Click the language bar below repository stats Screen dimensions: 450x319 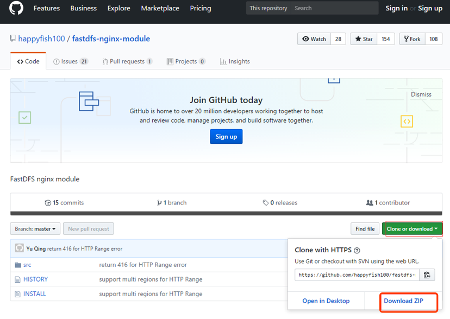pos(226,213)
